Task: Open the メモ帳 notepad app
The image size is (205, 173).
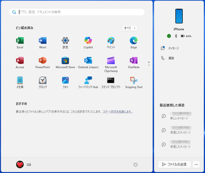Action: (x=20, y=82)
